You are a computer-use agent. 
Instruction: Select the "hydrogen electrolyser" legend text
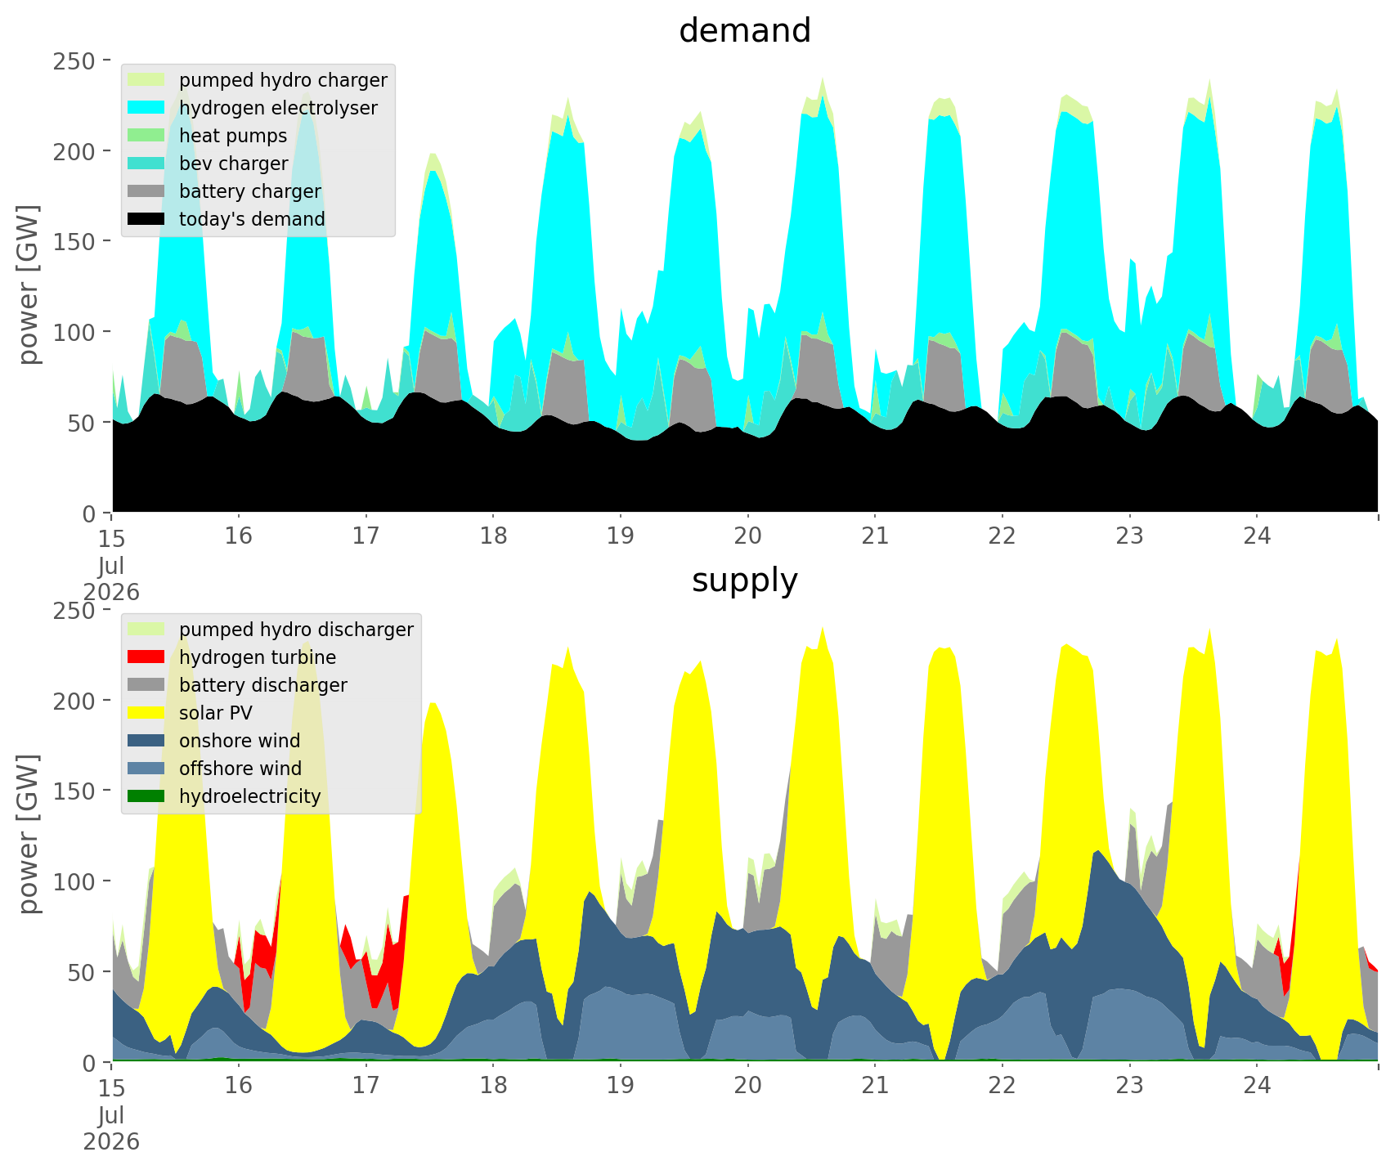tap(278, 109)
